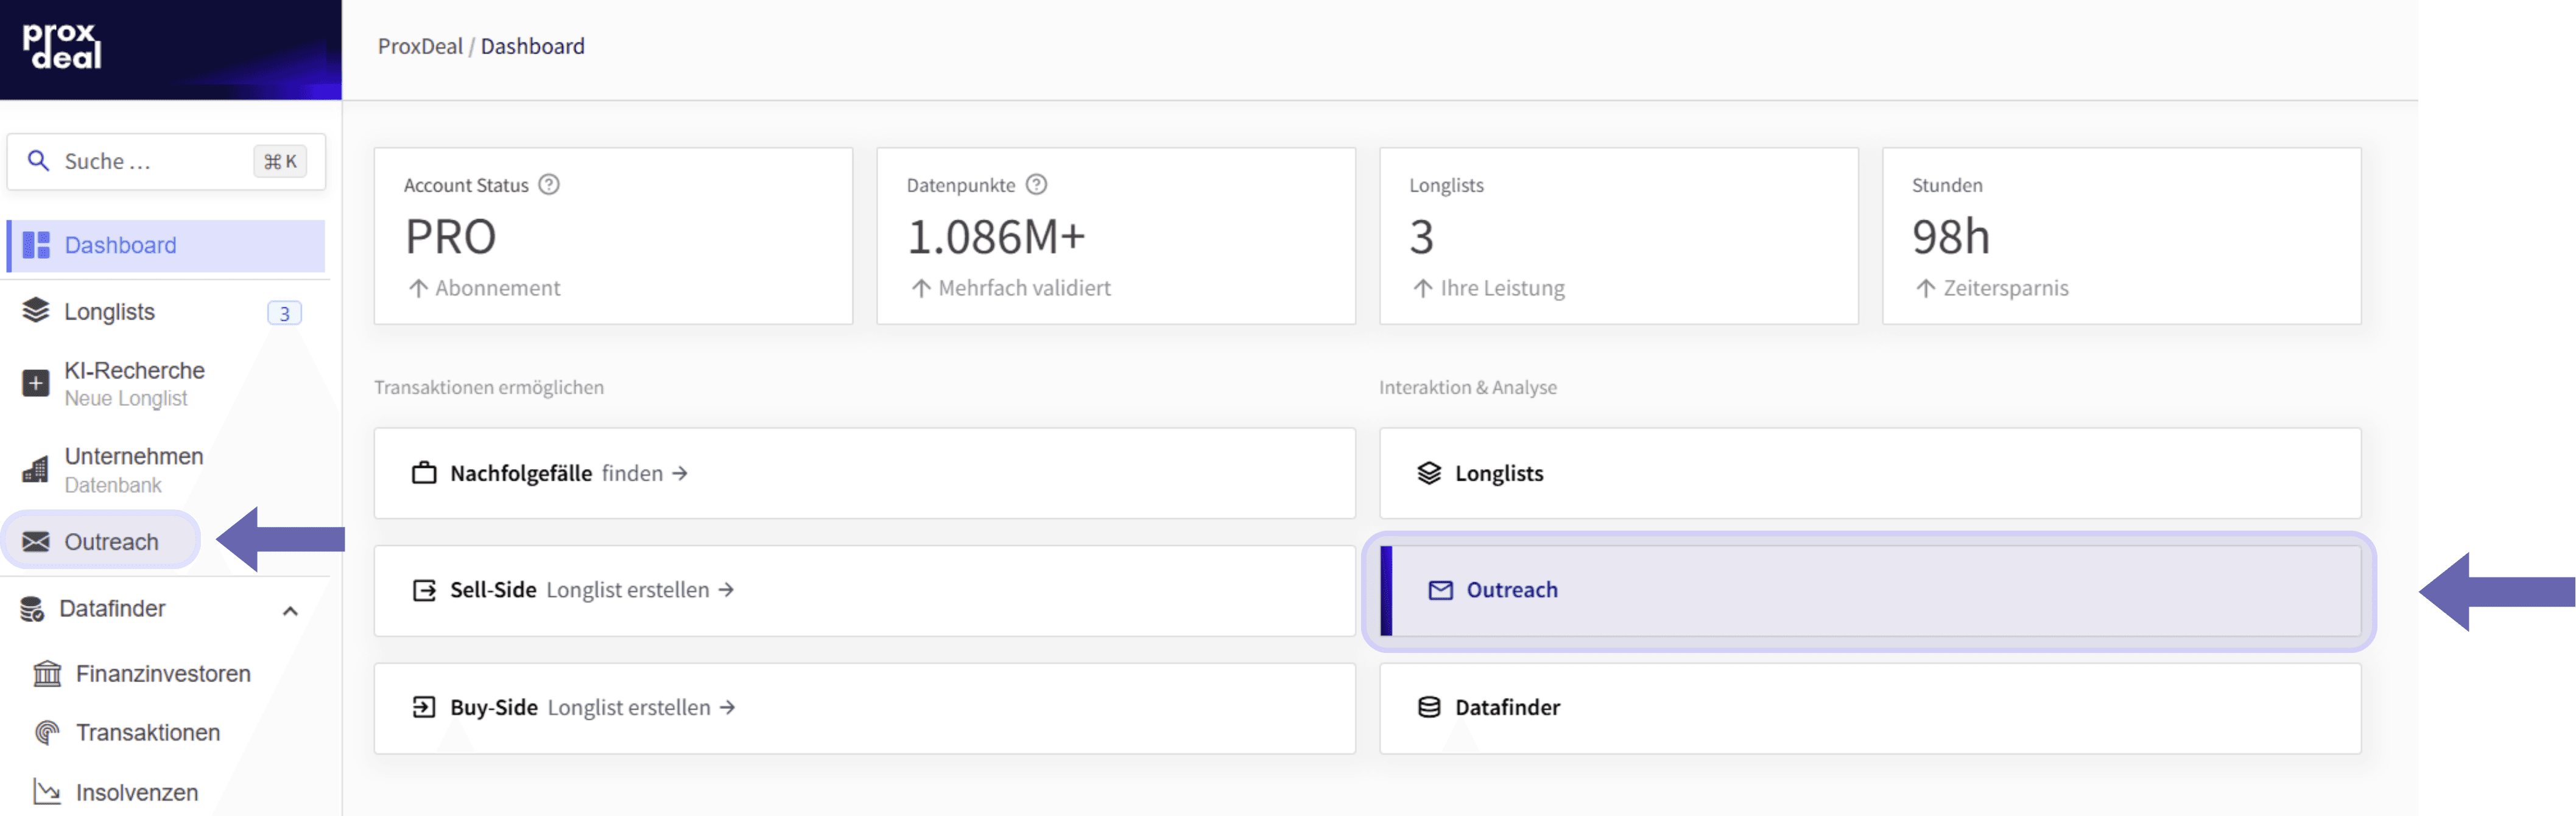
Task: Open KI-Recherche in the sidebar
Action: (x=135, y=371)
